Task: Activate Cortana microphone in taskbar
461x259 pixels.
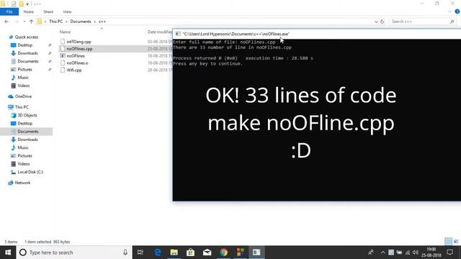Action: pos(125,253)
